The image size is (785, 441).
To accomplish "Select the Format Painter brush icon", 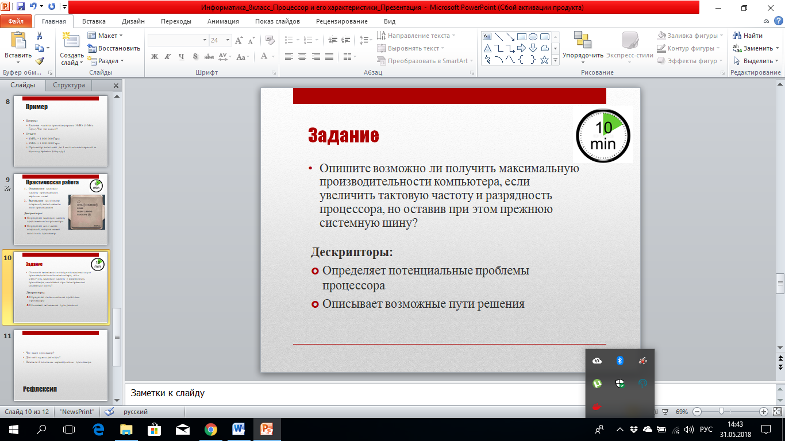I will (x=39, y=61).
